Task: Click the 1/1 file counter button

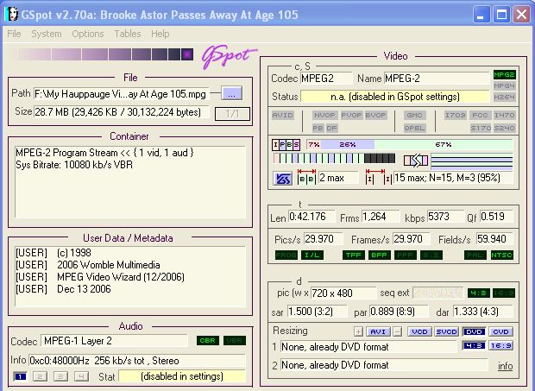Action: pos(232,114)
